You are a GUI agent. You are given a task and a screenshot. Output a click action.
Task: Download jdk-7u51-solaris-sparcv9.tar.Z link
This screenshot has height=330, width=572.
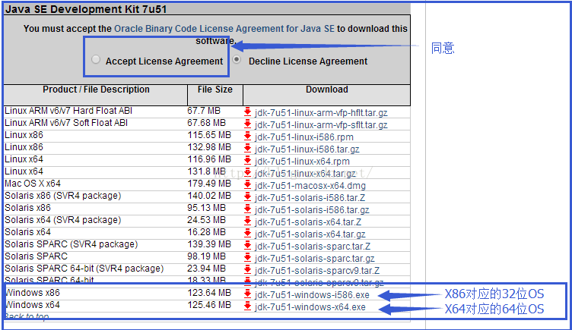pyautogui.click(x=317, y=270)
